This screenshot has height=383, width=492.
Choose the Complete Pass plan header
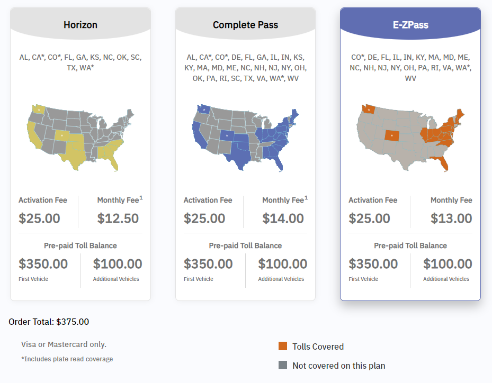245,25
